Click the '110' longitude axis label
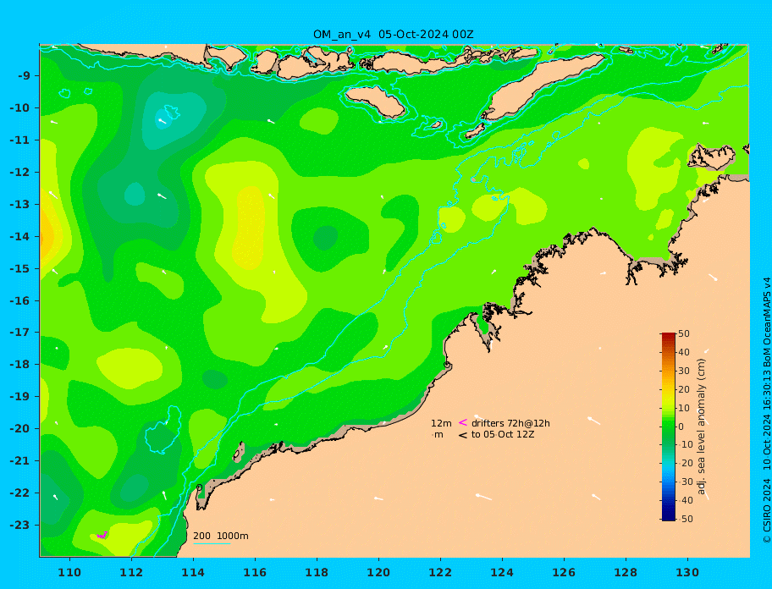 (69, 572)
